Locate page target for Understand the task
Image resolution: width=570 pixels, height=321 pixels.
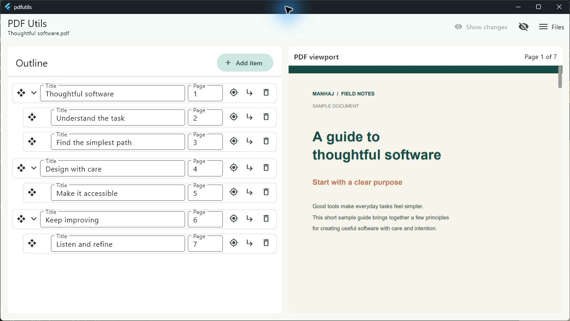234,117
